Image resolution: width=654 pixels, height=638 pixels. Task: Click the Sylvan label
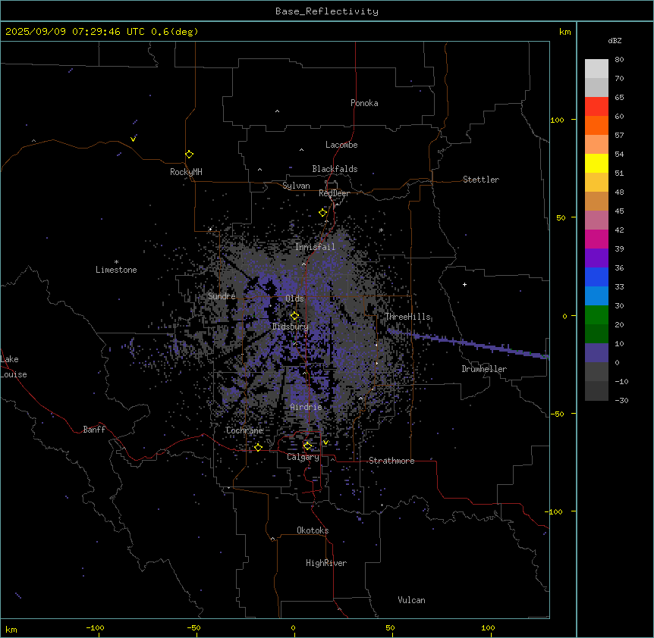[296, 186]
